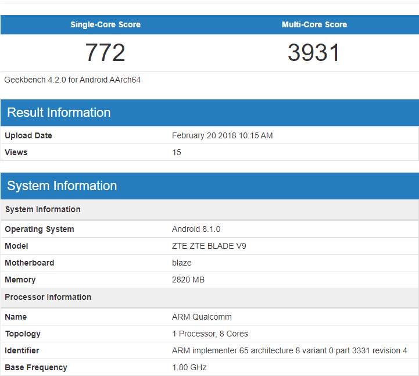Click the Multi-Core Score header

coord(314,24)
